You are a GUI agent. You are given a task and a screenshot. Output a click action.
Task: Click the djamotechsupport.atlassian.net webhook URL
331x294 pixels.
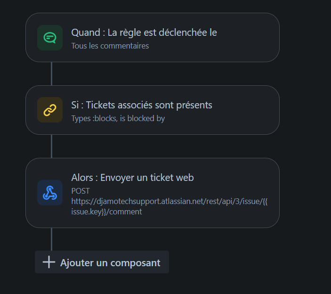[170, 202]
